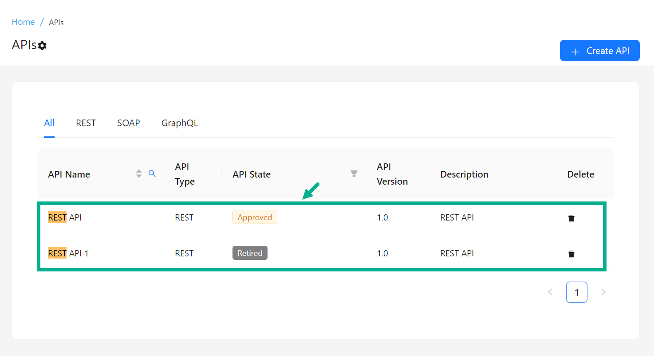Delete the REST API row using trash icon
654x356 pixels.
[x=571, y=218]
